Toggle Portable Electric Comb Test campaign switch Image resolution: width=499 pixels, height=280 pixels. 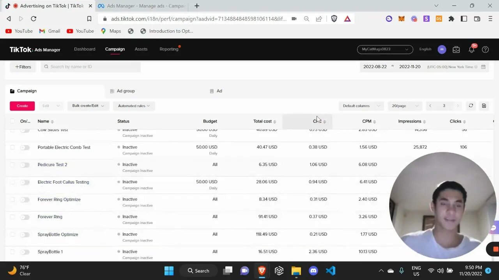pyautogui.click(x=25, y=147)
